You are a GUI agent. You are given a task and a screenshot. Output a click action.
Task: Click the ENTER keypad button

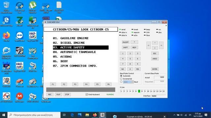[155, 69]
